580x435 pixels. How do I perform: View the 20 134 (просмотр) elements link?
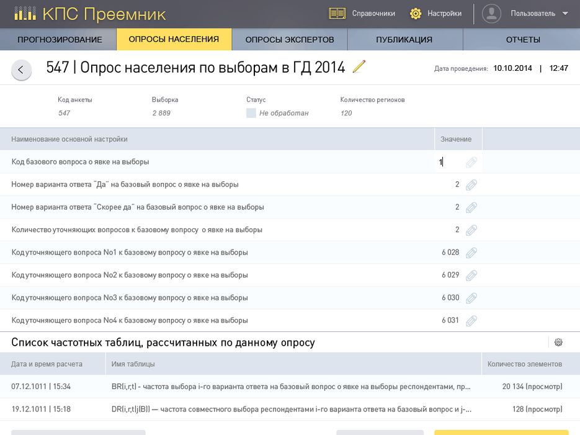click(x=532, y=386)
